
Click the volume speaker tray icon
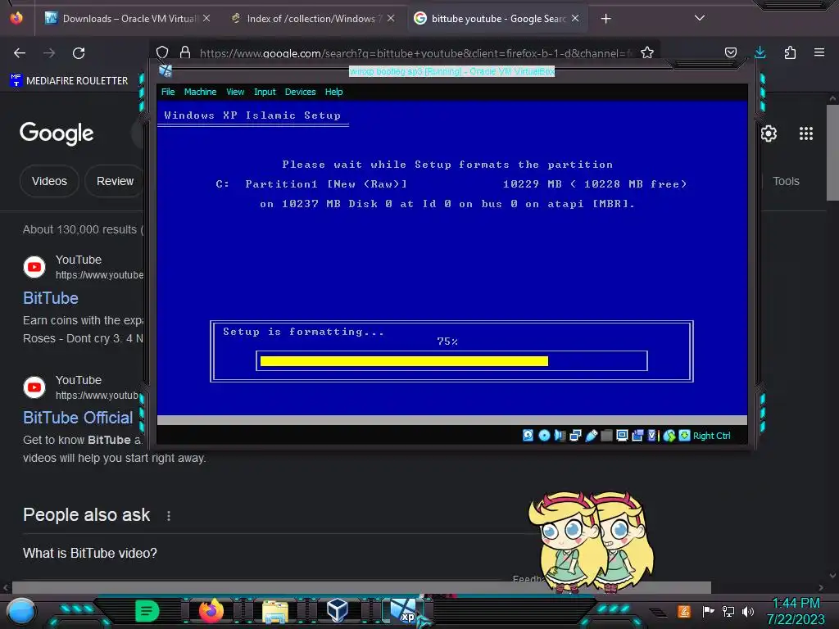pos(748,611)
